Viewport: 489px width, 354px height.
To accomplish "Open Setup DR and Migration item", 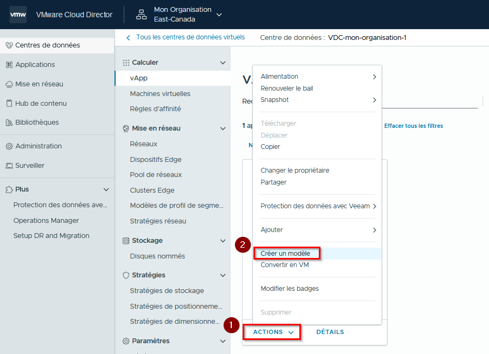I will click(51, 236).
